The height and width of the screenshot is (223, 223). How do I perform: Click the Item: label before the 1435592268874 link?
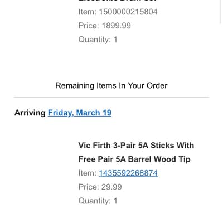(x=88, y=173)
